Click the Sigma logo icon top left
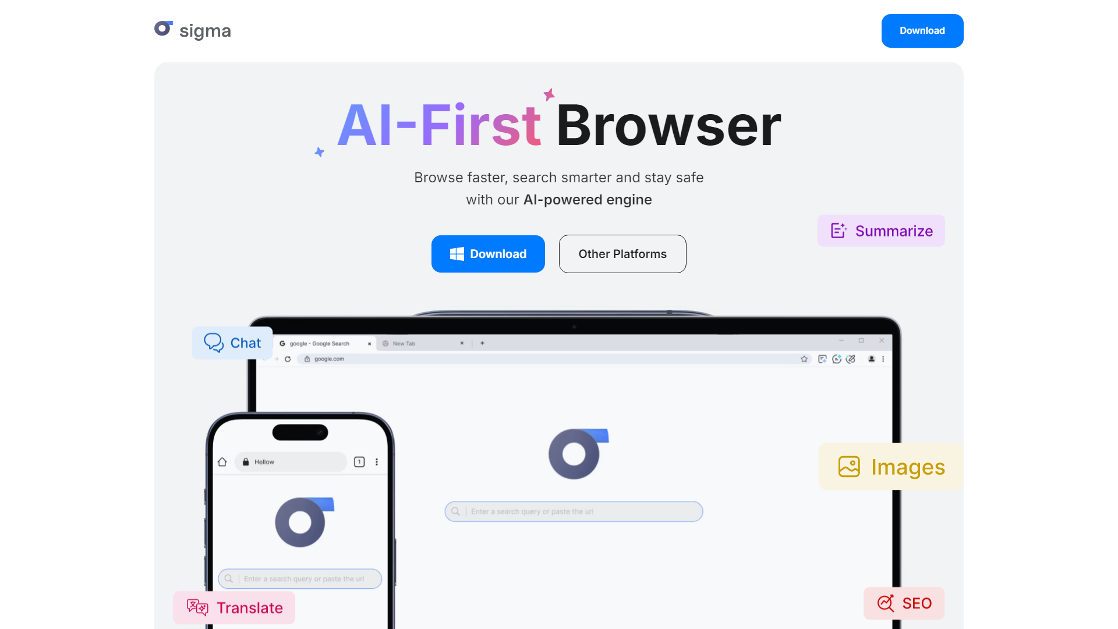This screenshot has width=1118, height=629. pyautogui.click(x=162, y=30)
